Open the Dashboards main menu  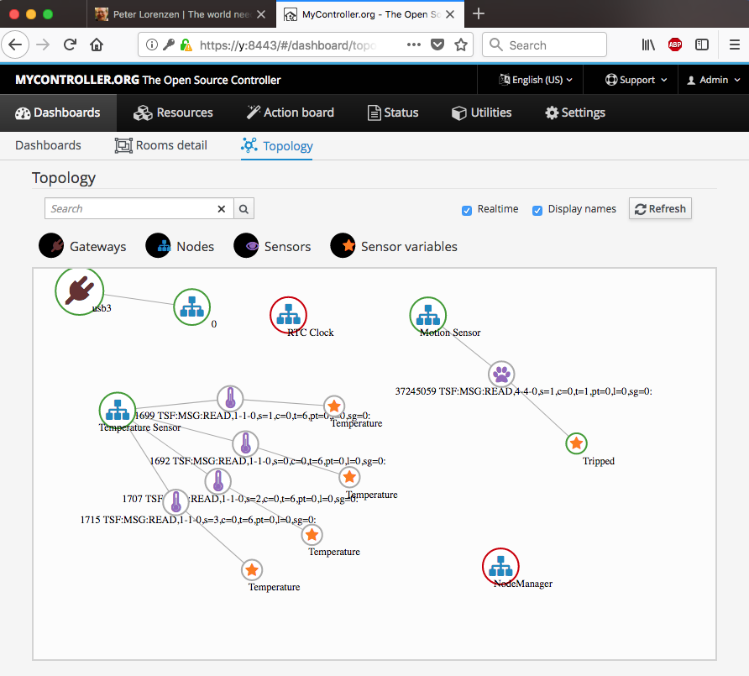click(x=58, y=113)
